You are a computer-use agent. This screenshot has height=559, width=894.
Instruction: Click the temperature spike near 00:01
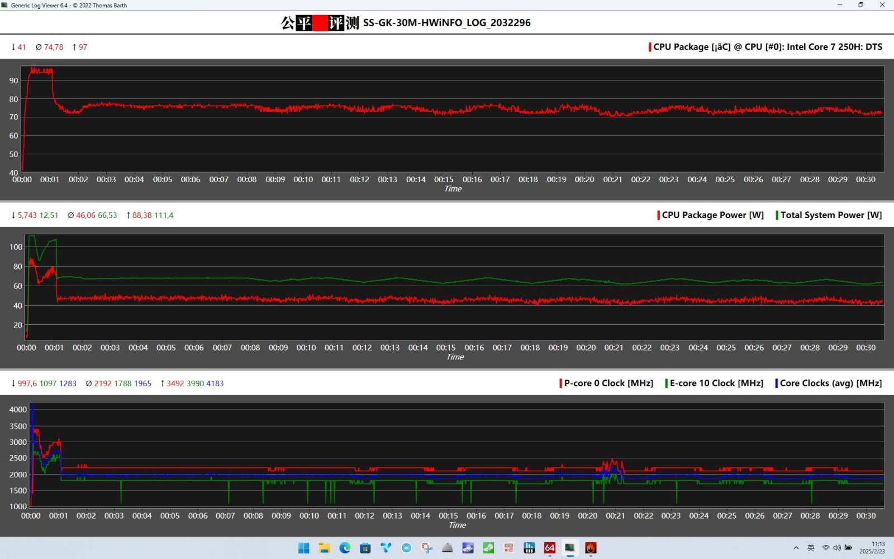click(41, 71)
